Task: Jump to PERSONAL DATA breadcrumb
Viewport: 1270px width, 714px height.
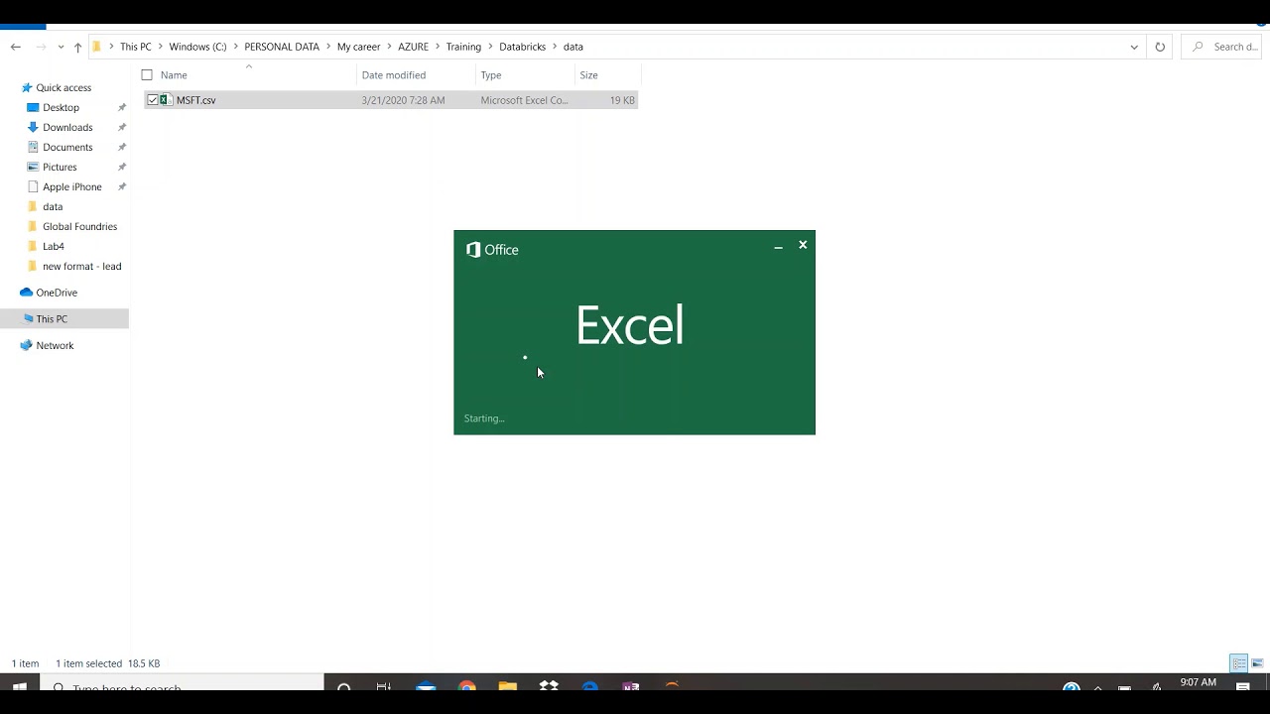Action: tap(282, 47)
